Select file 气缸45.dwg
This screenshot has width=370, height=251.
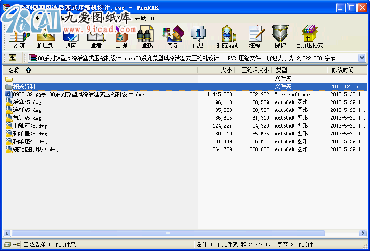click(x=27, y=118)
